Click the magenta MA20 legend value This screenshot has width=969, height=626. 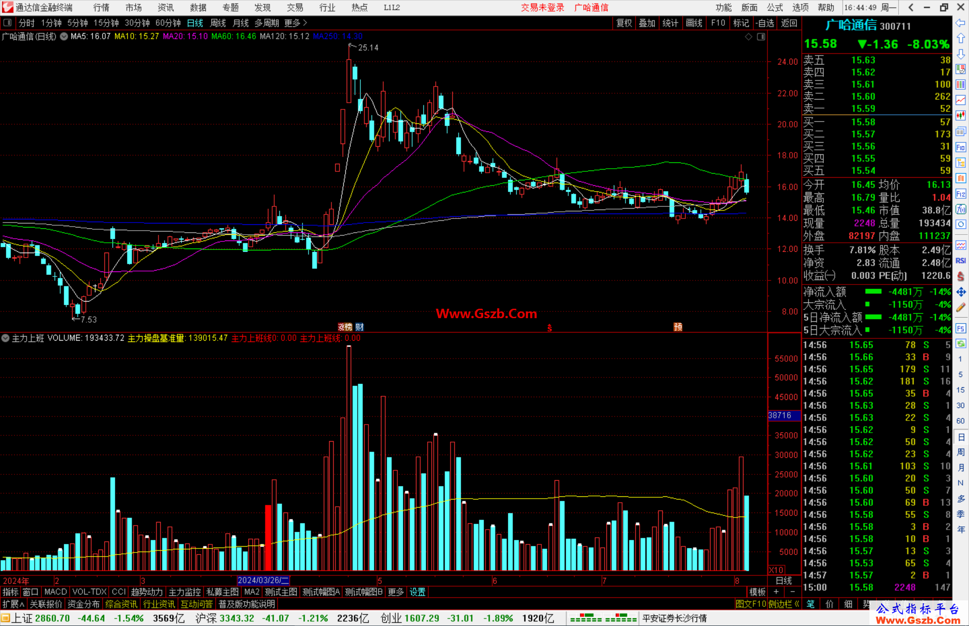185,36
